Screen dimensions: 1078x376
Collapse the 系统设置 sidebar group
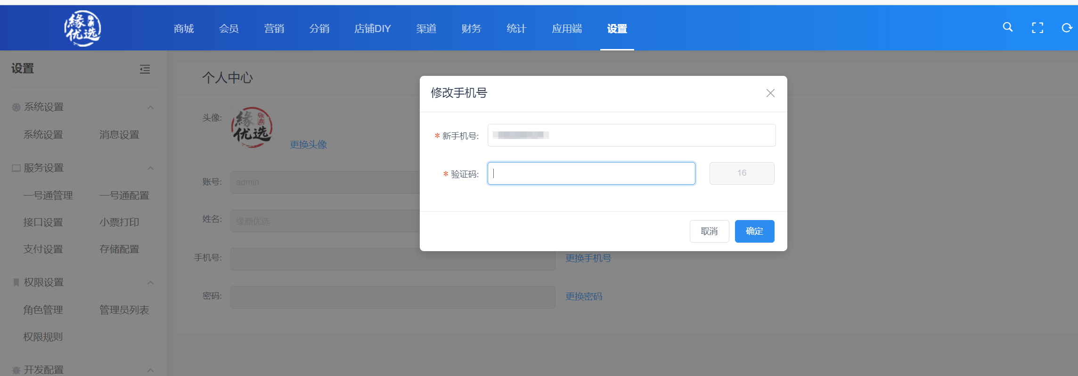coord(150,107)
